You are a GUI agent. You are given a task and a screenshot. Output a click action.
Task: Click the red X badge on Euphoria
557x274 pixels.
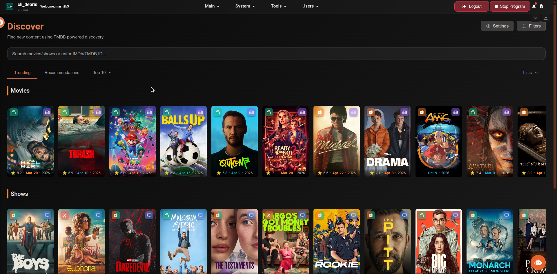coord(65,215)
